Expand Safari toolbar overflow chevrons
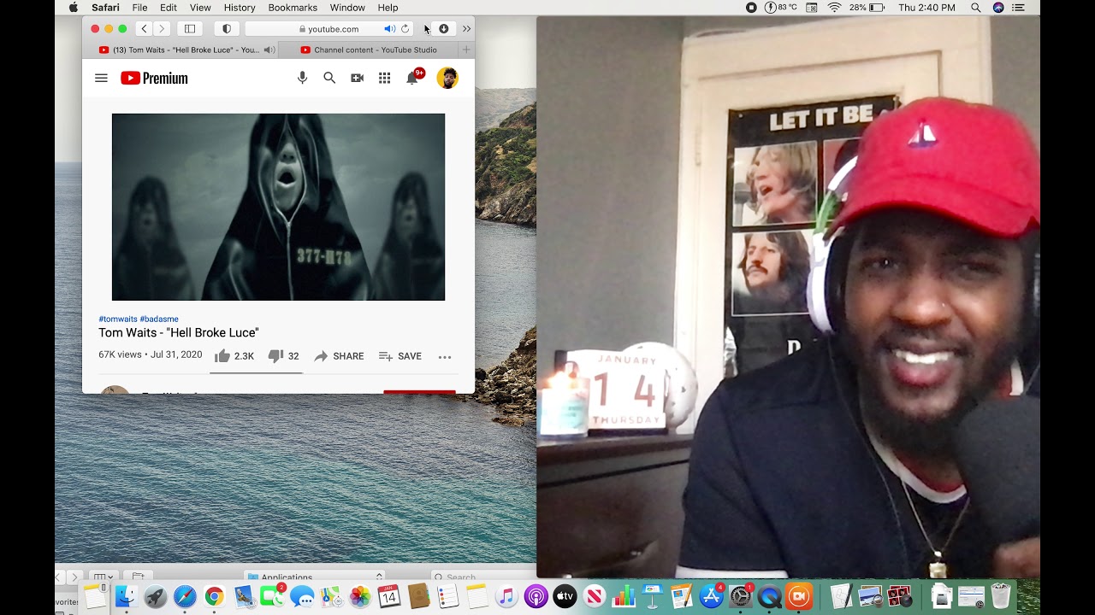The height and width of the screenshot is (615, 1095). [x=466, y=29]
